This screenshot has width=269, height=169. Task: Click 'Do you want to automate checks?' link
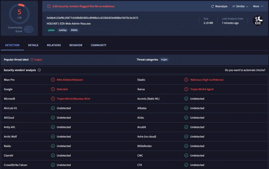click(x=245, y=70)
